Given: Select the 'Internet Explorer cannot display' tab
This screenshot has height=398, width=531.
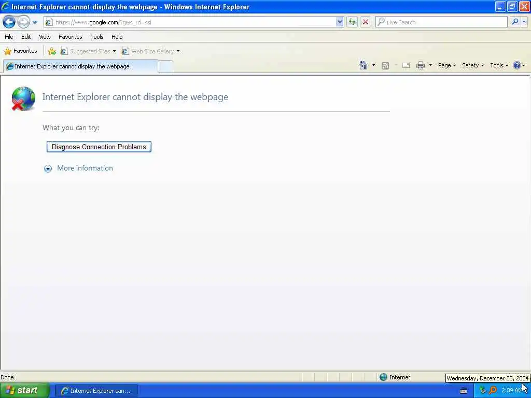Looking at the screenshot, I should pyautogui.click(x=80, y=66).
